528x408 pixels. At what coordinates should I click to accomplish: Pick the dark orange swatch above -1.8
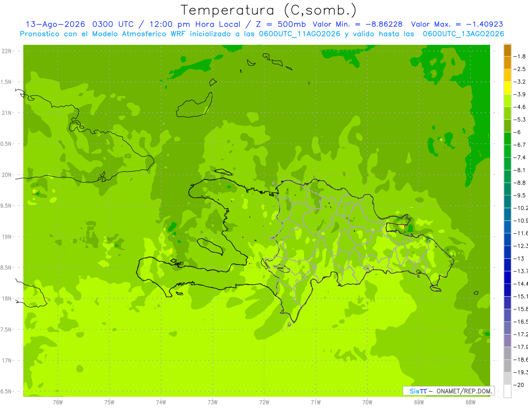pyautogui.click(x=507, y=50)
